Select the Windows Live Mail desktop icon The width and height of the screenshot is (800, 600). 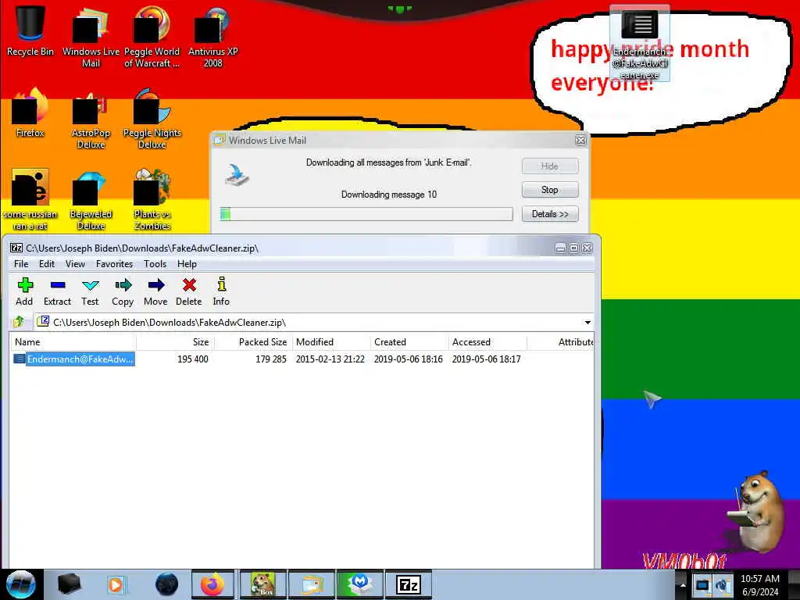click(x=91, y=37)
